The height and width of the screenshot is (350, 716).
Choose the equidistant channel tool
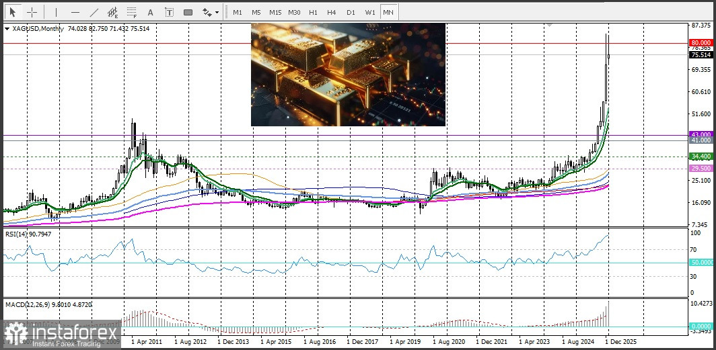point(112,12)
